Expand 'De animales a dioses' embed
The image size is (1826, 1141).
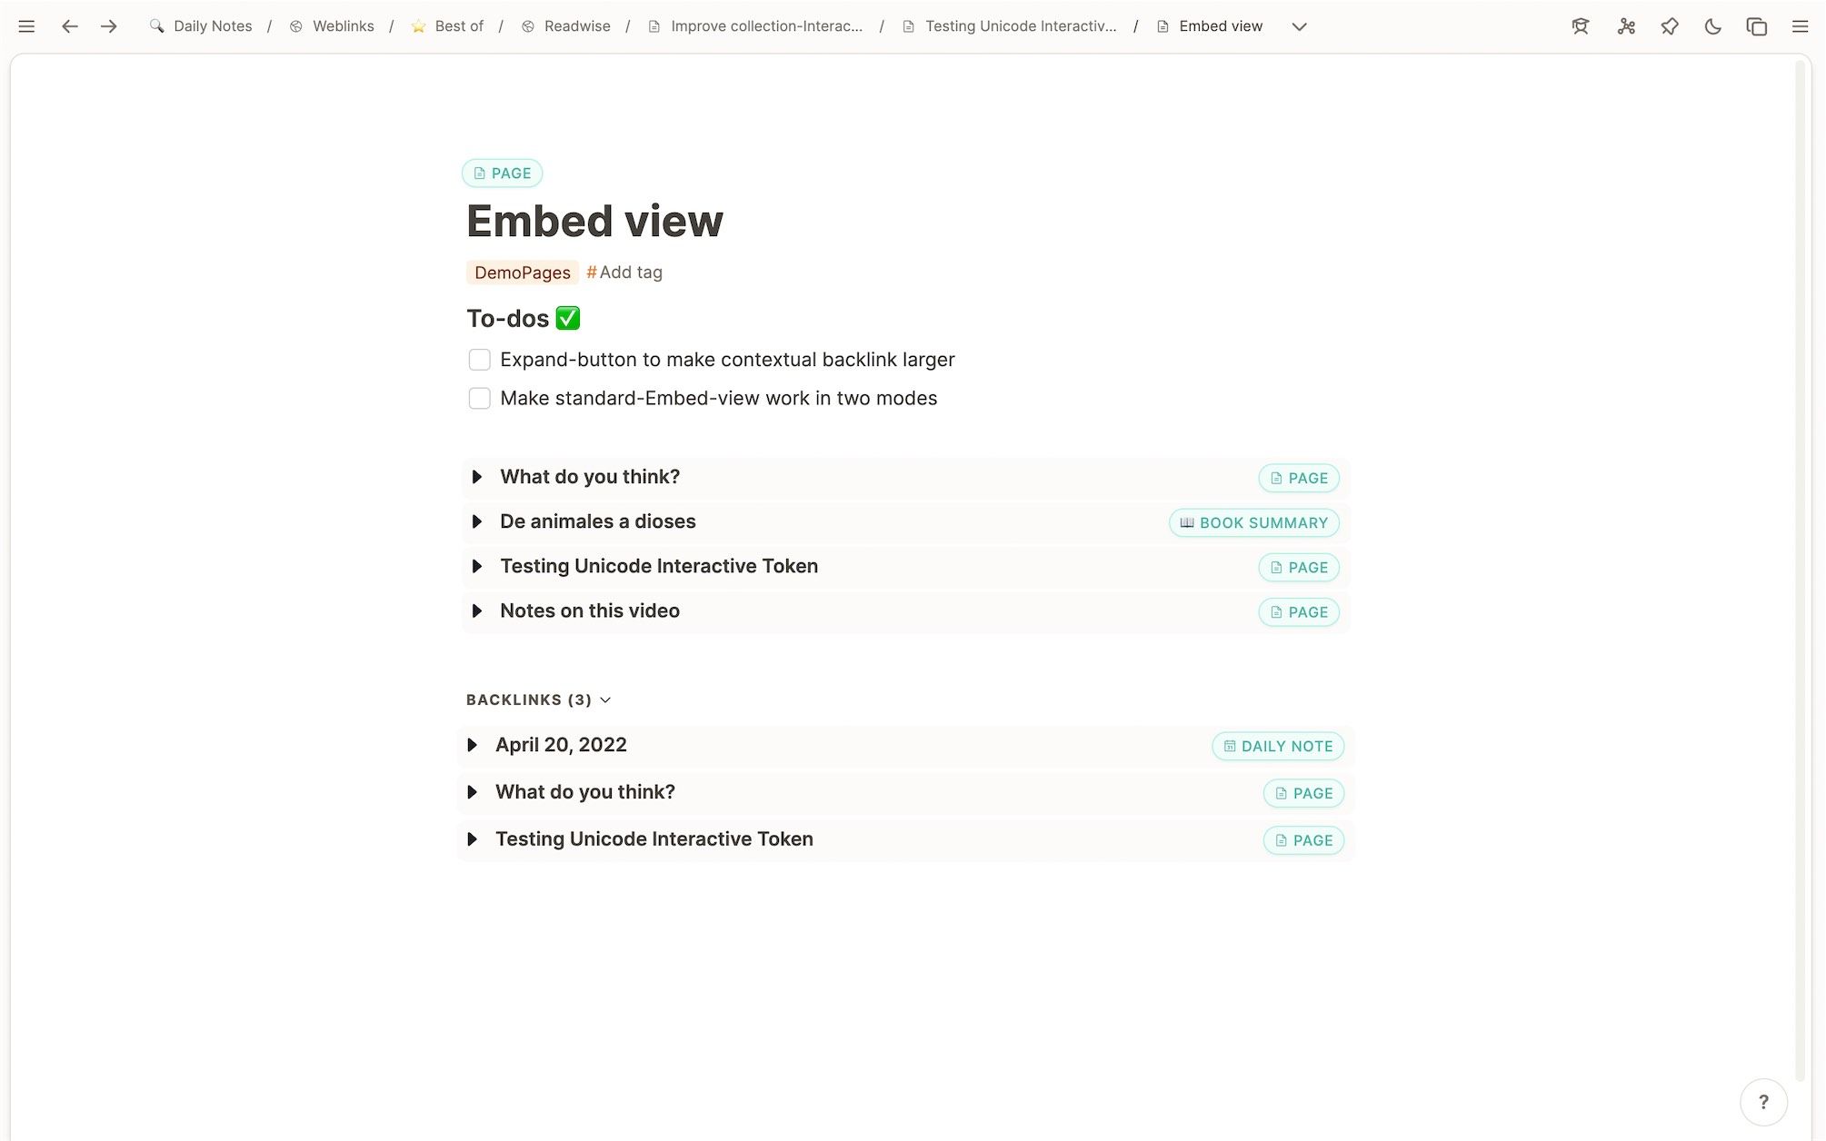476,521
